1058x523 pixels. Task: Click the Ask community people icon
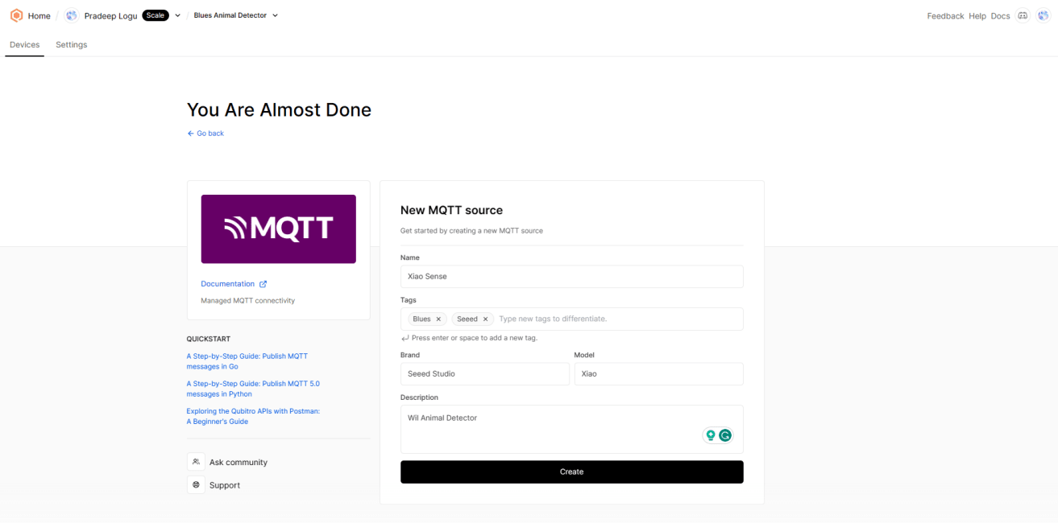pos(196,462)
